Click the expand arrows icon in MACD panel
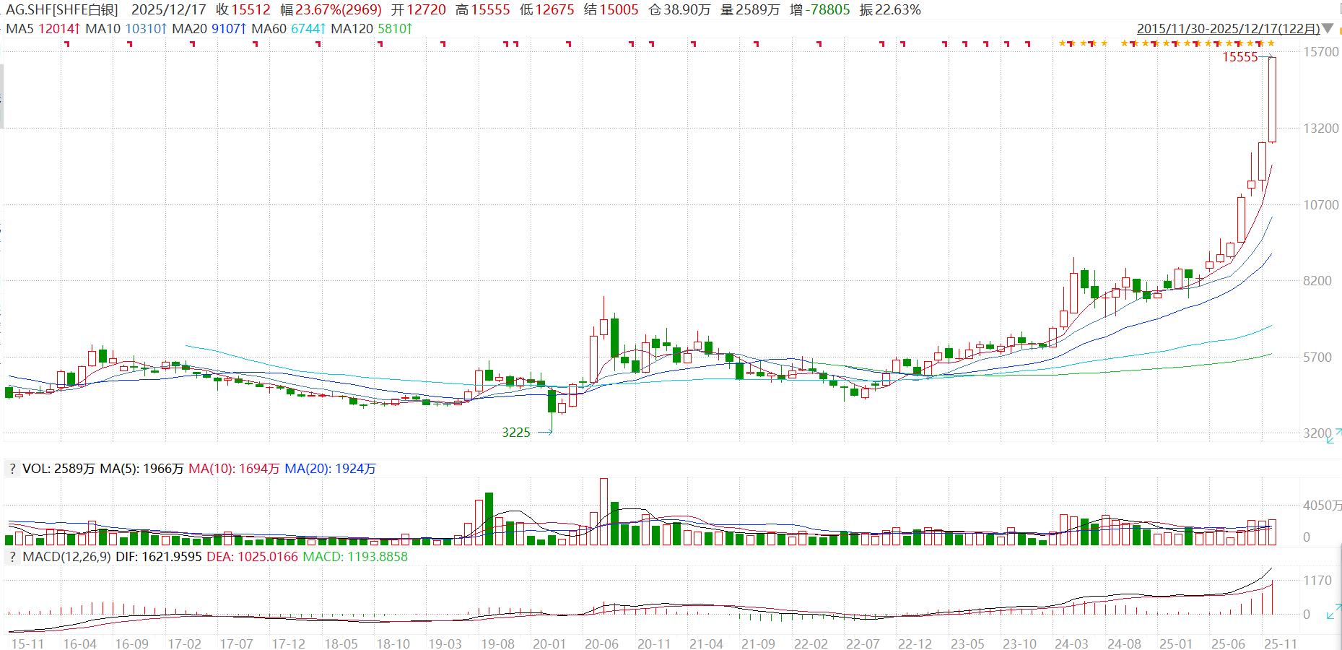Screen dimensions: 1342x650 pyautogui.click(x=1334, y=612)
